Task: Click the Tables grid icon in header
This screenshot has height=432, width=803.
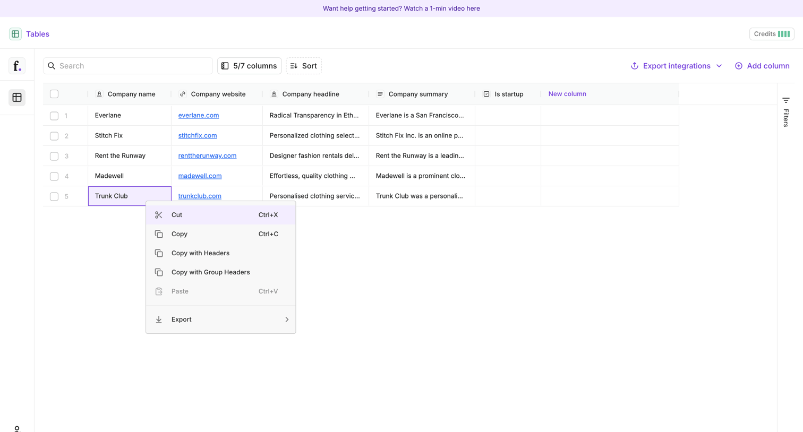Action: click(x=15, y=34)
